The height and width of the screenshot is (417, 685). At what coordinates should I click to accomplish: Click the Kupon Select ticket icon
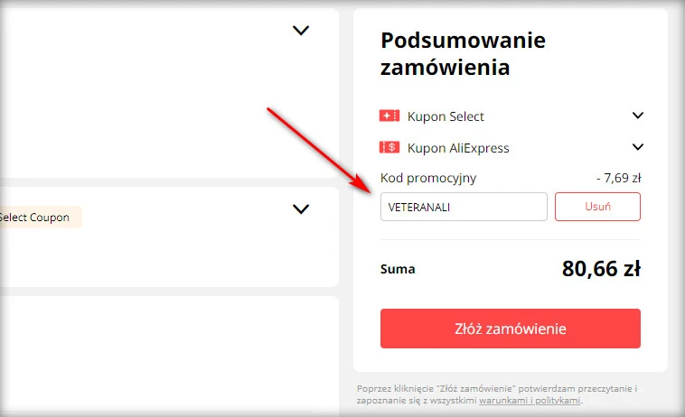coord(389,116)
